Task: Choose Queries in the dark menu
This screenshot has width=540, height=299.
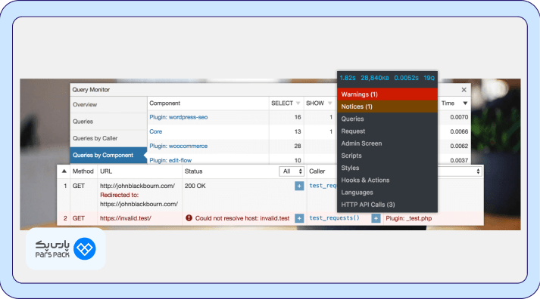Action: pyautogui.click(x=388, y=119)
